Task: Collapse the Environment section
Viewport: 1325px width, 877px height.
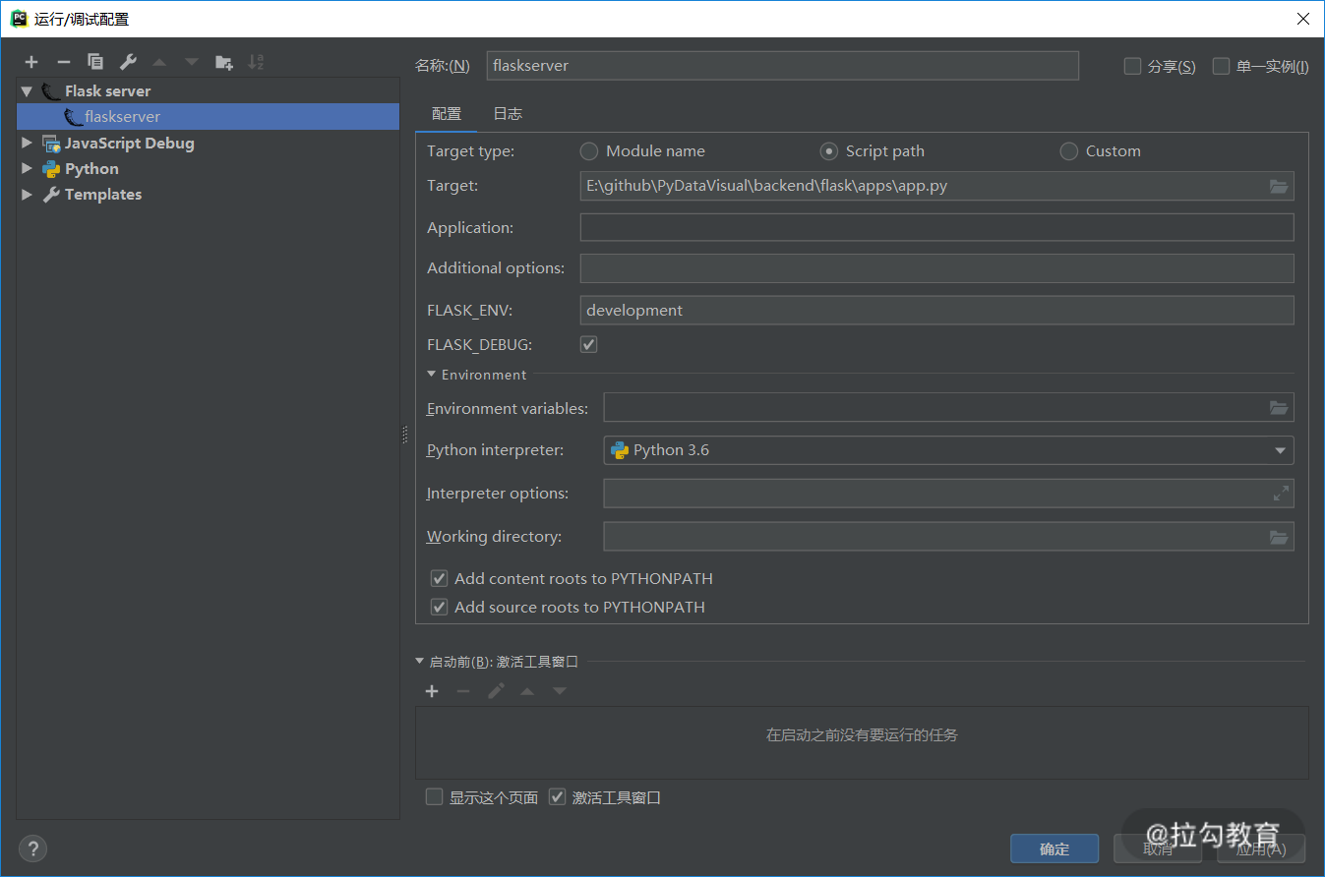Action: pyautogui.click(x=432, y=375)
